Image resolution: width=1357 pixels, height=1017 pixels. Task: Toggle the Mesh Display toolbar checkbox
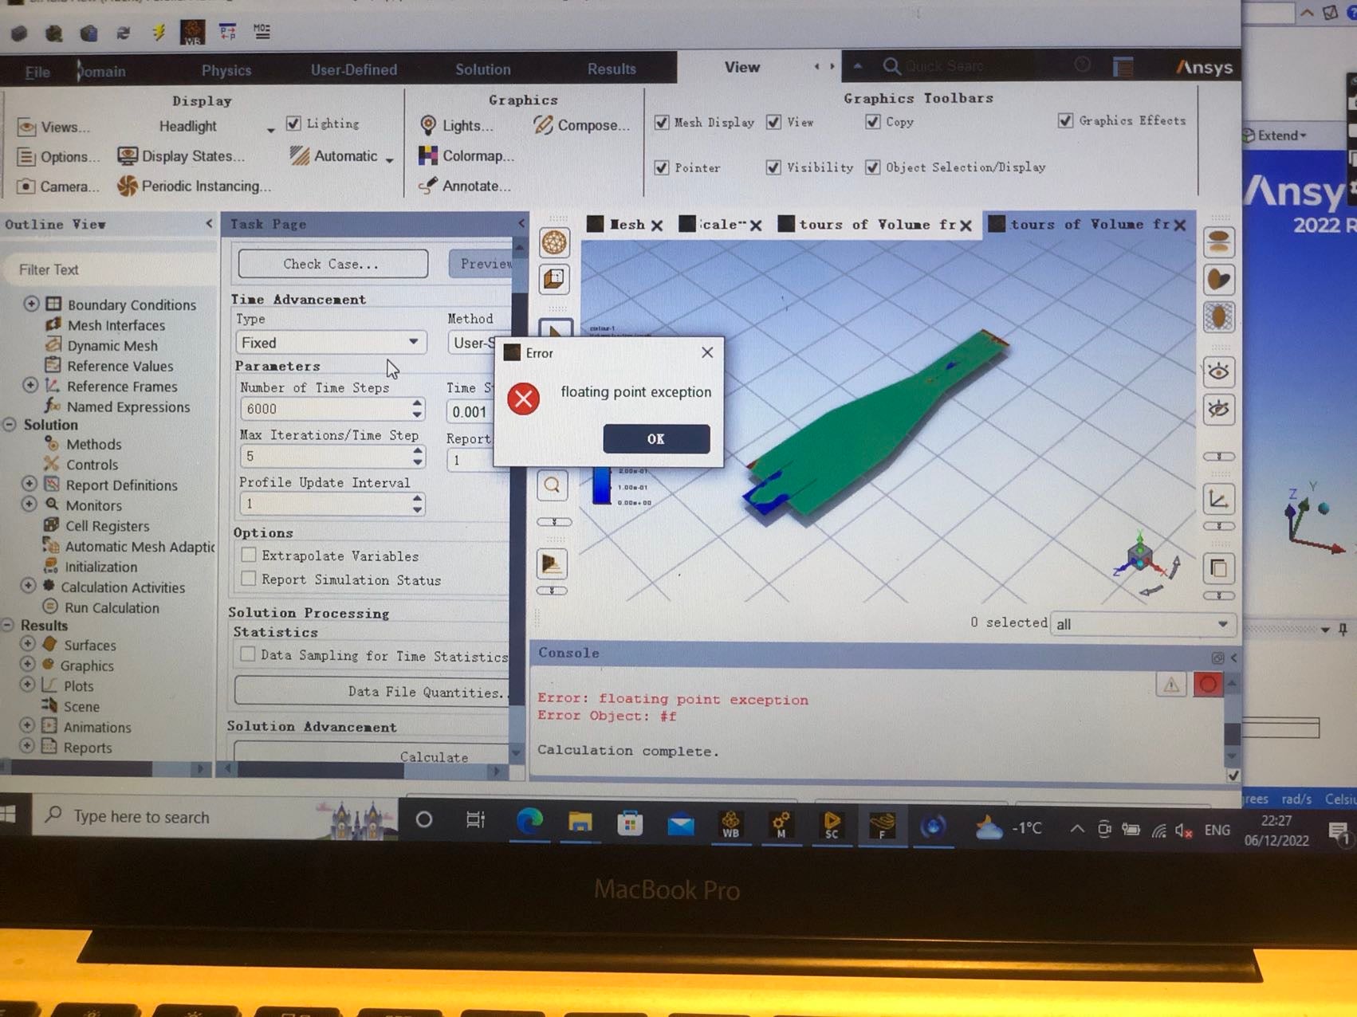[661, 122]
